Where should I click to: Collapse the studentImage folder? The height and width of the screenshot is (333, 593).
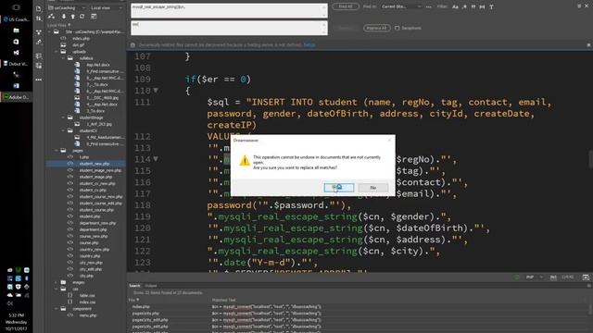click(x=63, y=117)
